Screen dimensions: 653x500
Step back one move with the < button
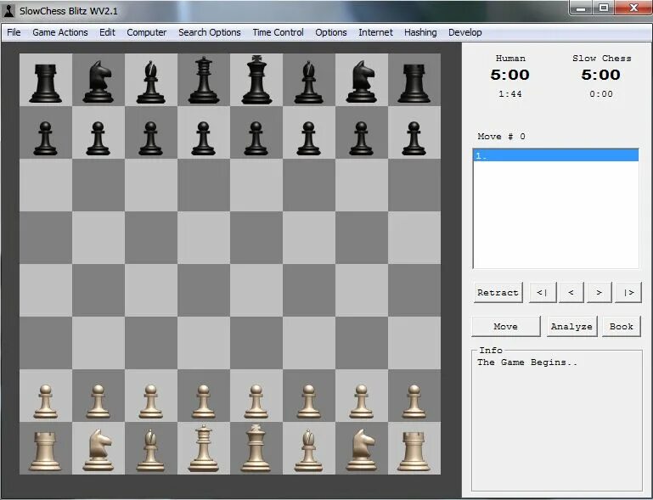pos(571,293)
